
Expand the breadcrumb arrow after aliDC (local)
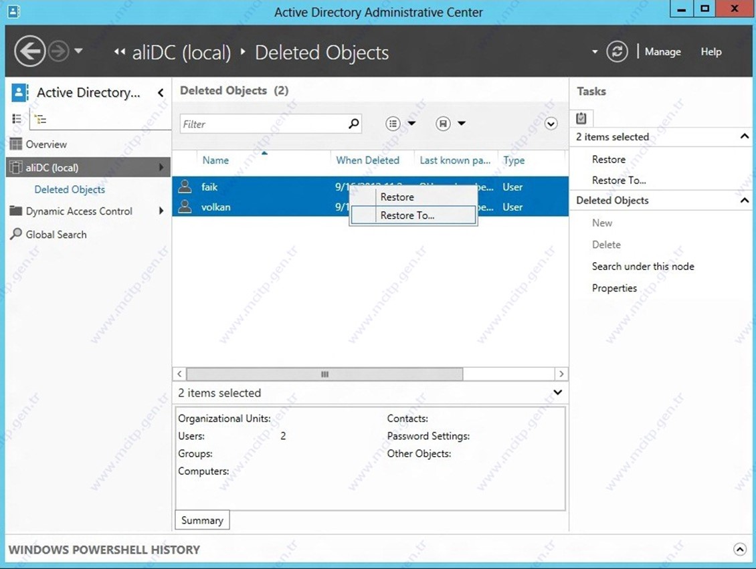(243, 51)
